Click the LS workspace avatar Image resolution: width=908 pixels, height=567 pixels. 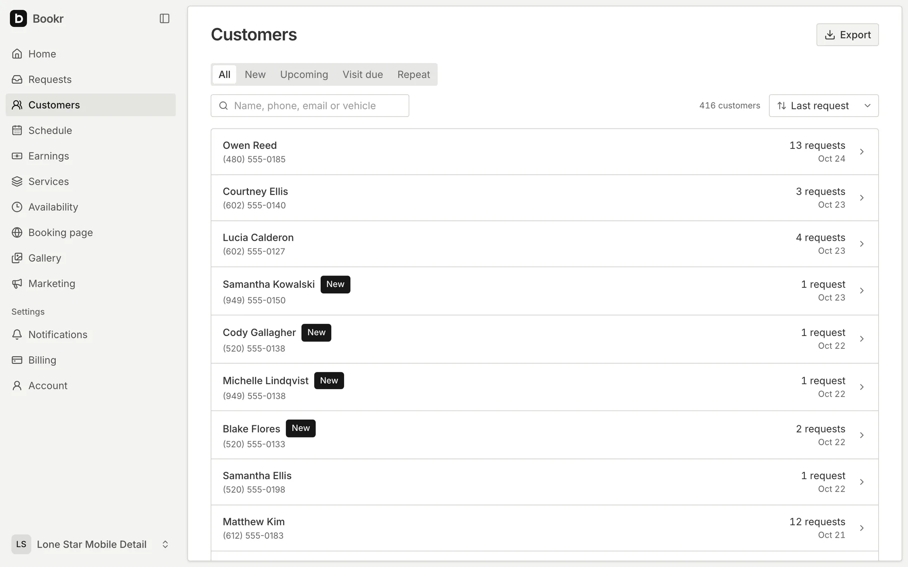click(21, 544)
